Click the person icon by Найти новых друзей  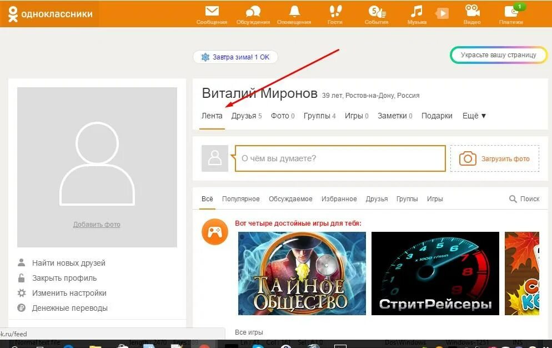click(22, 263)
